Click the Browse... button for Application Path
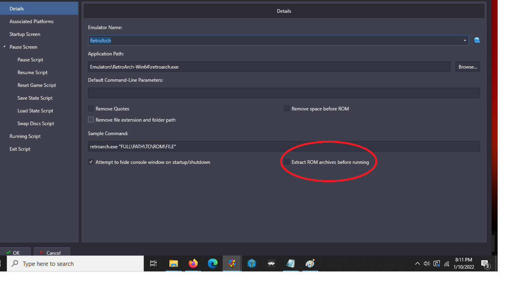The width and height of the screenshot is (510, 287). click(467, 67)
